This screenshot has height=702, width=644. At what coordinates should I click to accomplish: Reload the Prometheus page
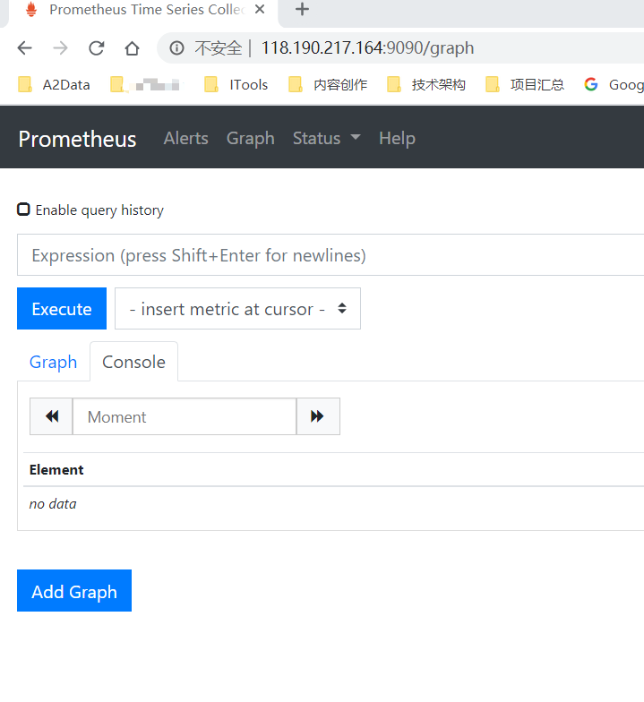pos(96,48)
